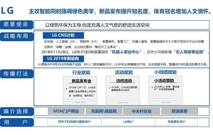Click the LG用户 cell
Viewport: 213px width, 135px height.
(128, 122)
